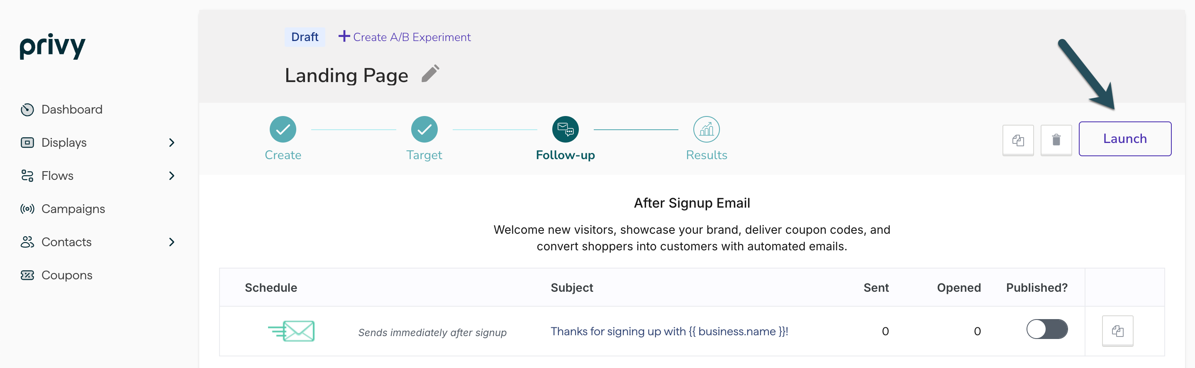Open Campaigns in the sidebar
The image size is (1195, 368).
click(73, 209)
